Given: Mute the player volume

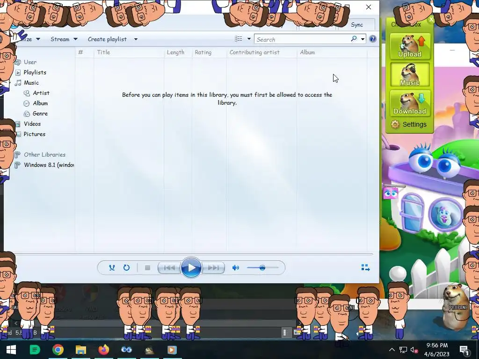Looking at the screenshot, I should point(236,268).
